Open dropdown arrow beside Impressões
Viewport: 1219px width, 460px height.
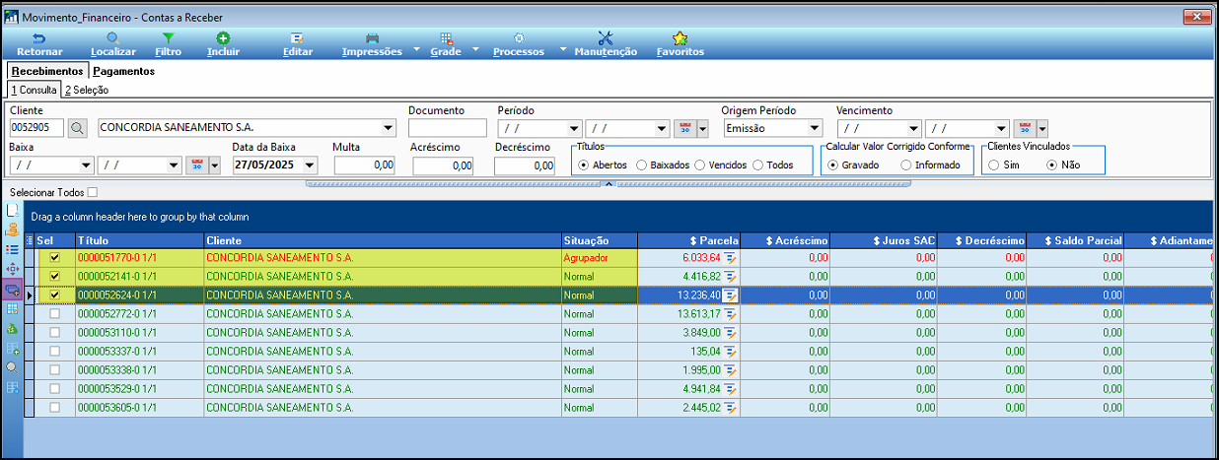click(416, 49)
